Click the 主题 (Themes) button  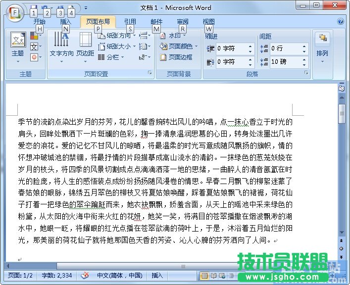pos(18,45)
